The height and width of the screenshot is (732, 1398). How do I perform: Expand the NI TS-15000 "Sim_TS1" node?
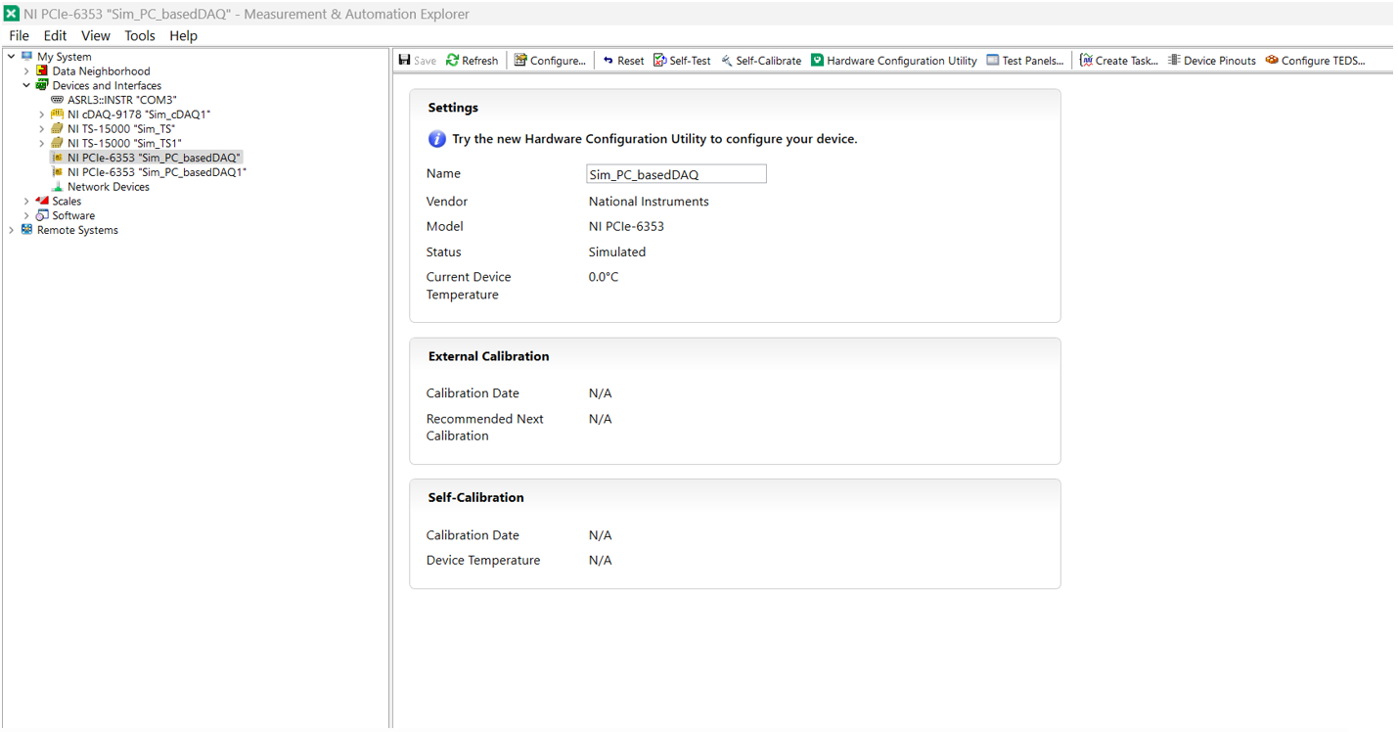pos(42,144)
